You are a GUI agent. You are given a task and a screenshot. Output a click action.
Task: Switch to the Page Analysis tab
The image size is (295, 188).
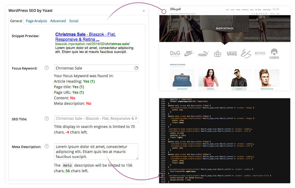(36, 21)
